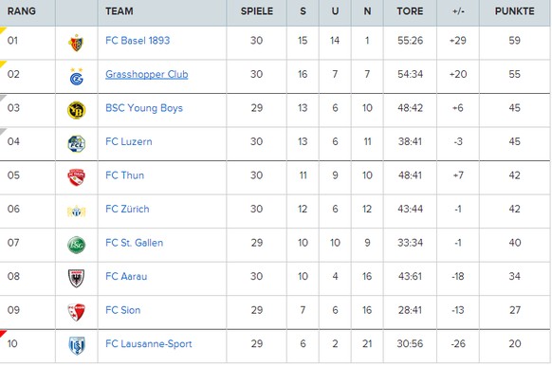Viewport: 552px width, 367px height.
Task: Click the PUNKTE column header
Action: point(514,11)
